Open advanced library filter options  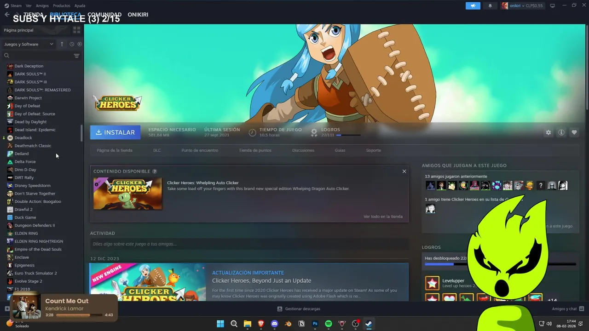point(76,56)
